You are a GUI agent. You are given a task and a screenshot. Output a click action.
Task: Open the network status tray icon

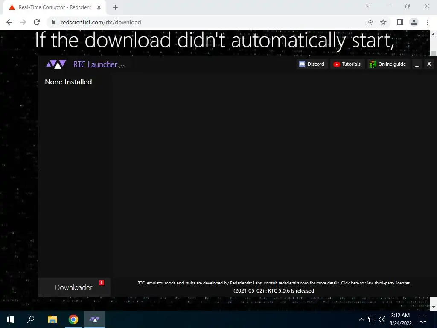[x=372, y=319]
